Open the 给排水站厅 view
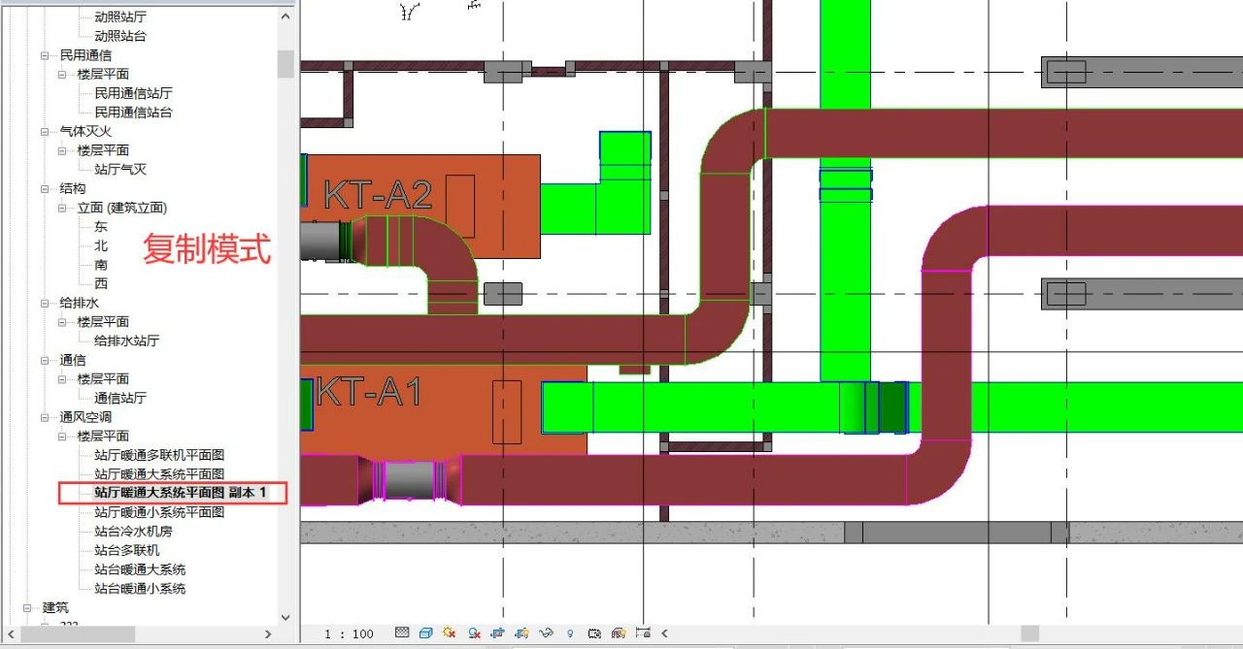Viewport: 1243px width, 649px height. 127,341
